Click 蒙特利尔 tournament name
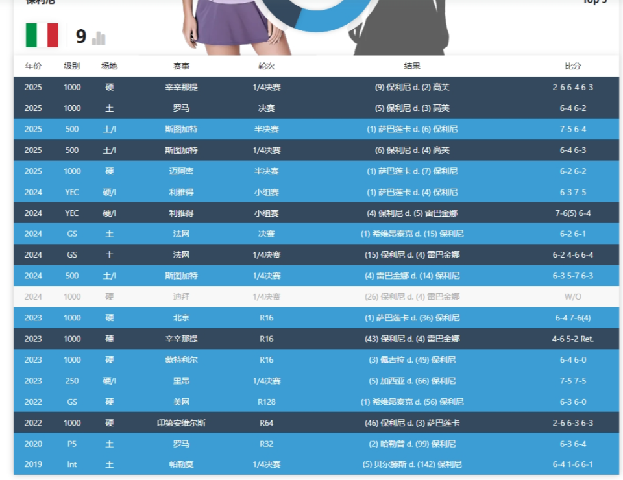 pos(181,360)
